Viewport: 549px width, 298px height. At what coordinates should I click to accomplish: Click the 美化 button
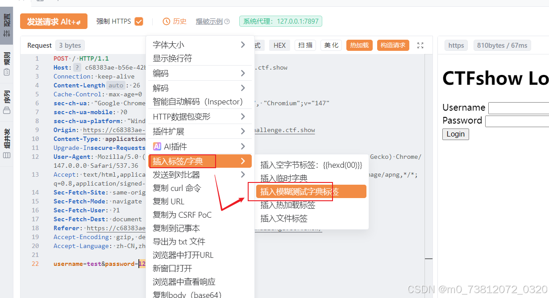click(x=331, y=46)
